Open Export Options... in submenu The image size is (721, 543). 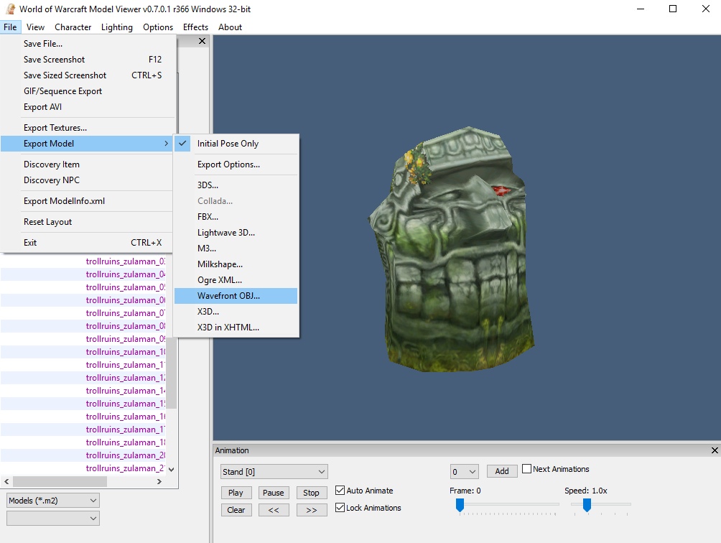point(236,164)
